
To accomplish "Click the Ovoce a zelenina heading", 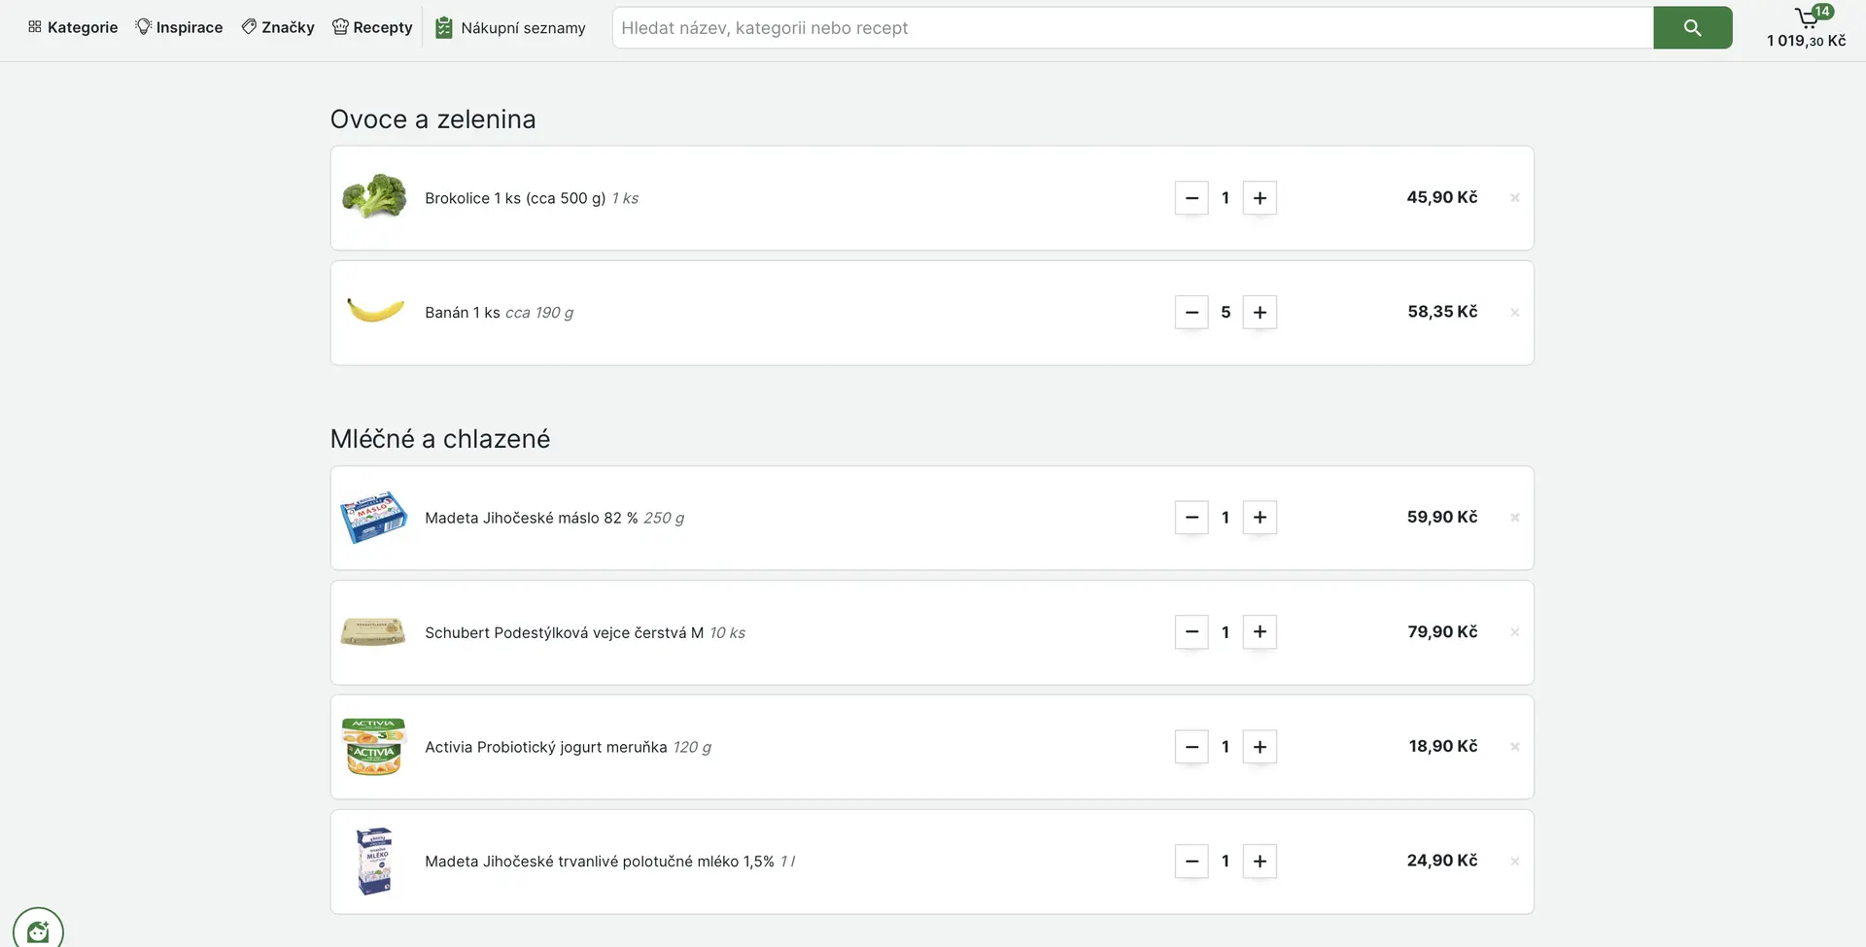I will coord(433,119).
